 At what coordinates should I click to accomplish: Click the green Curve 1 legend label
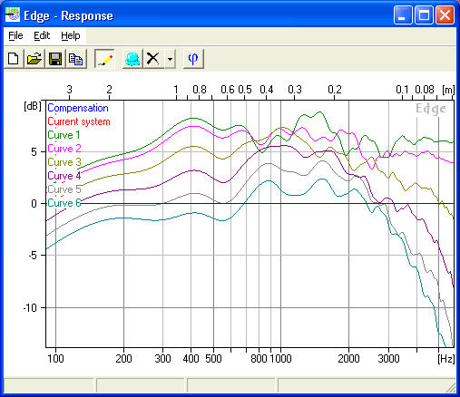(64, 135)
